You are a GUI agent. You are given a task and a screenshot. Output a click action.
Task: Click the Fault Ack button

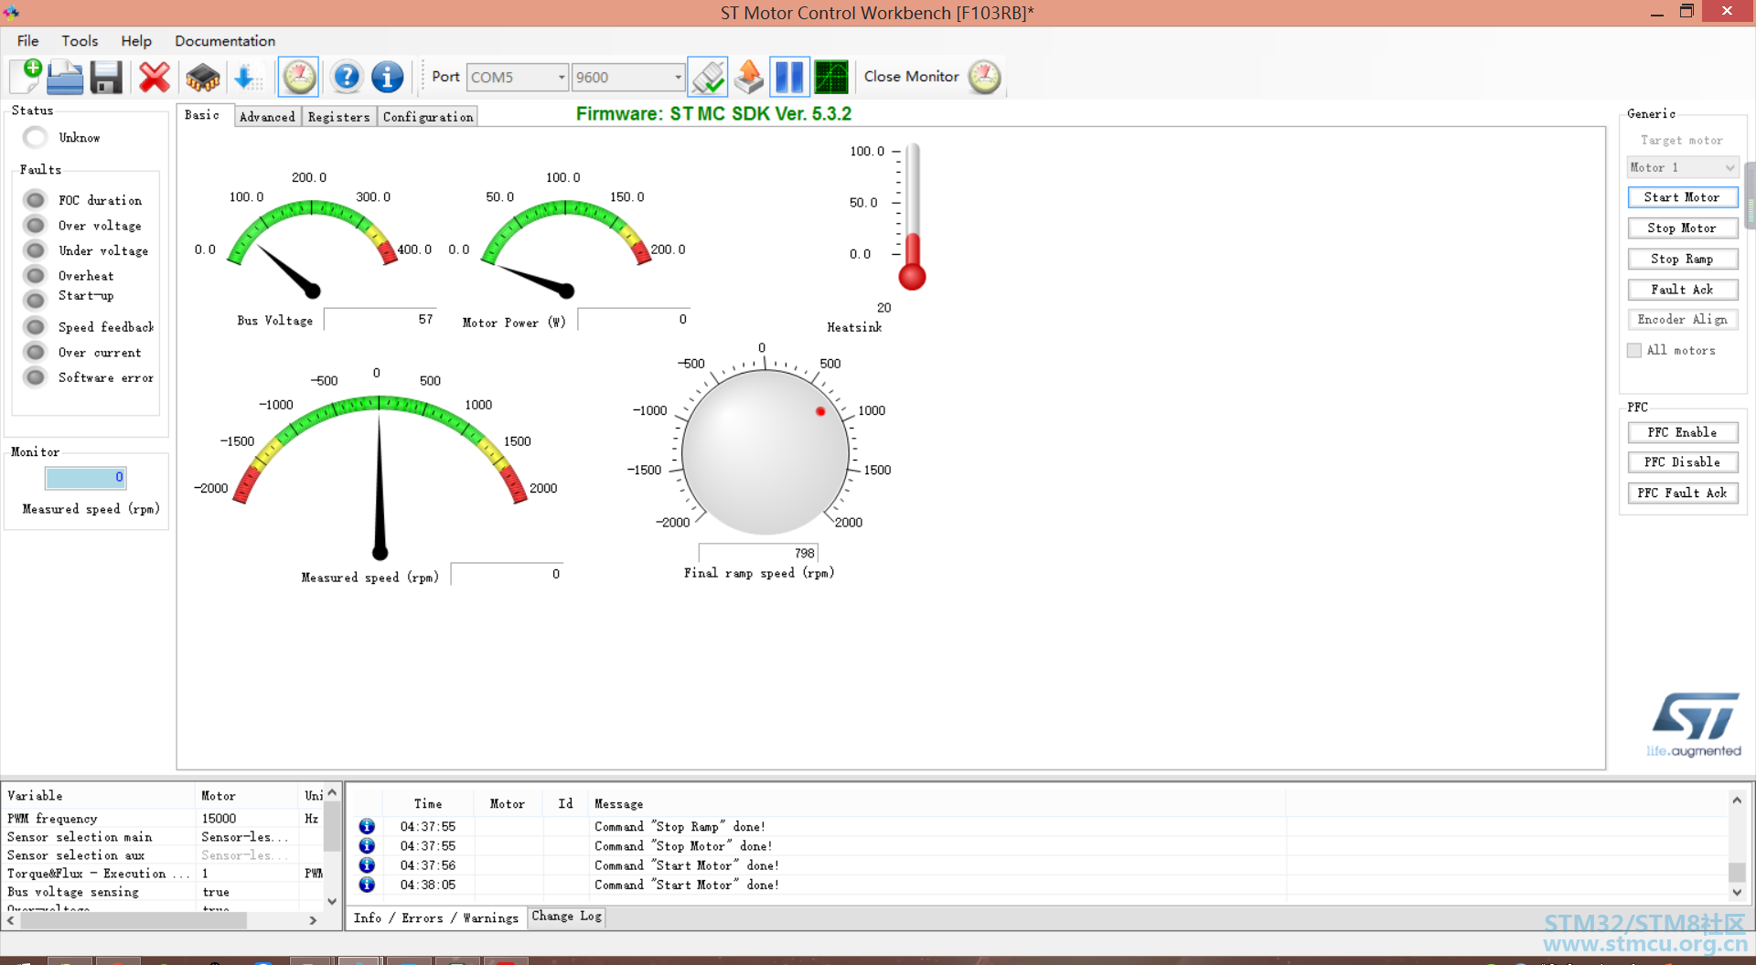coord(1682,289)
